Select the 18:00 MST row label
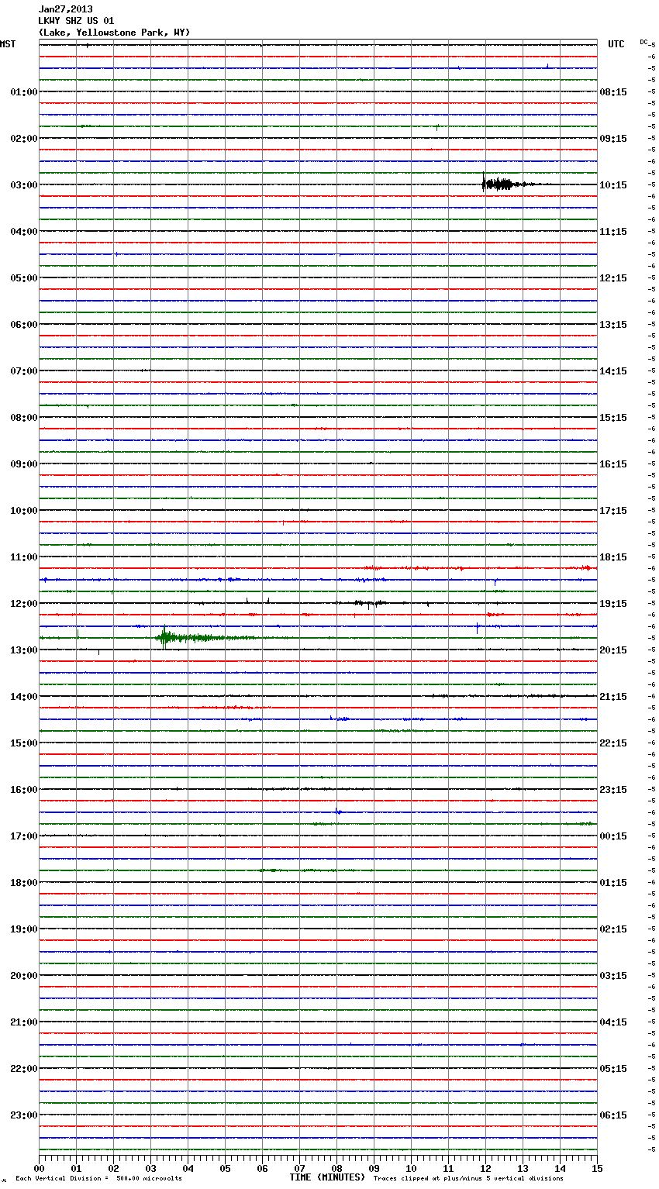This screenshot has height=1189, width=659. [23, 883]
